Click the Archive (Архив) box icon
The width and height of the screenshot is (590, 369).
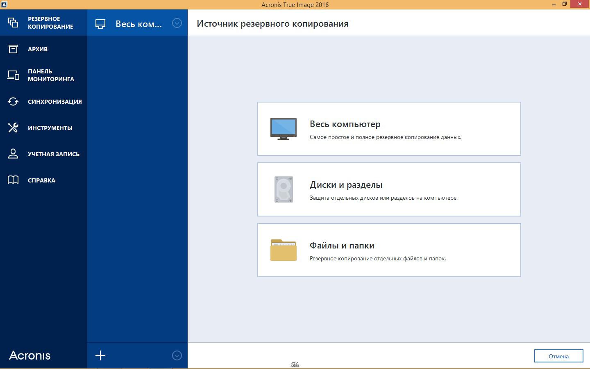pos(13,49)
